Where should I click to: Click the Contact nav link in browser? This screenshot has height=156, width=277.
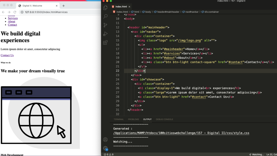point(12,25)
